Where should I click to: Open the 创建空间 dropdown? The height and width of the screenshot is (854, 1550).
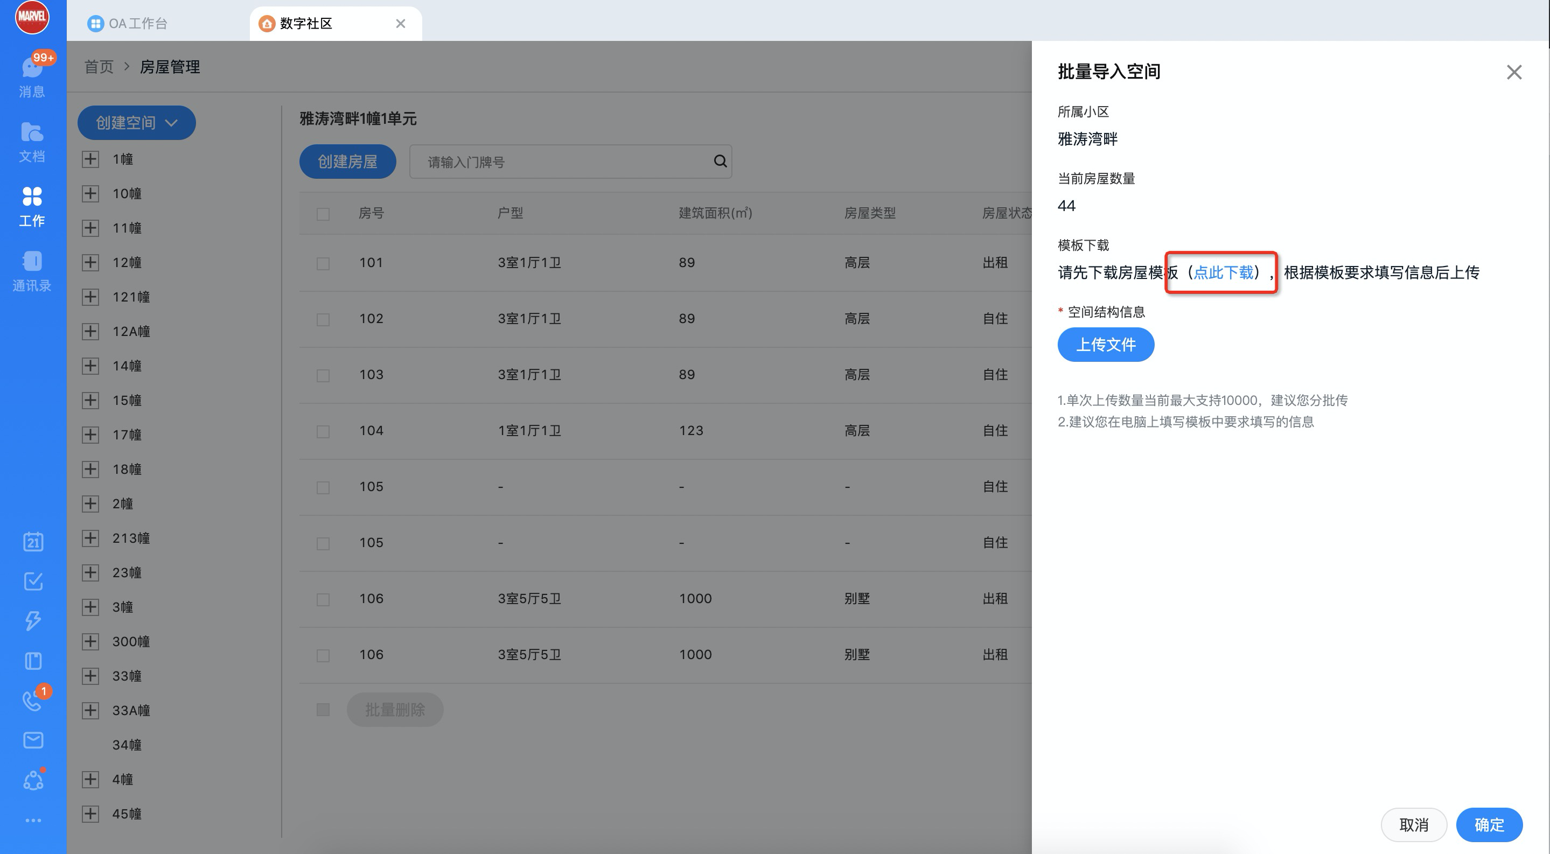(x=136, y=122)
